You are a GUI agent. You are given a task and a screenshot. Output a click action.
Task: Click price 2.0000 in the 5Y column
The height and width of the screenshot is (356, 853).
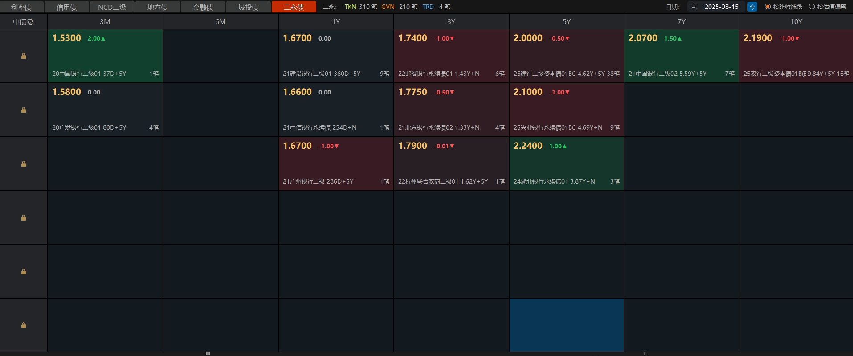528,38
